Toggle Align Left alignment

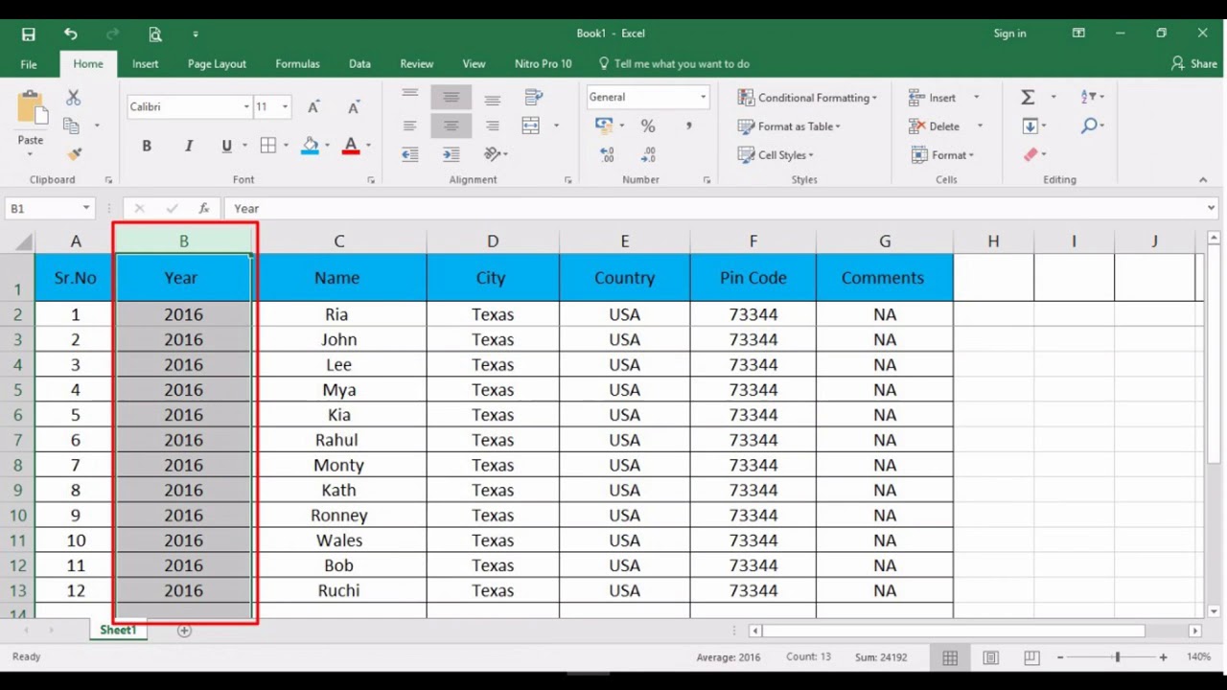click(x=410, y=126)
